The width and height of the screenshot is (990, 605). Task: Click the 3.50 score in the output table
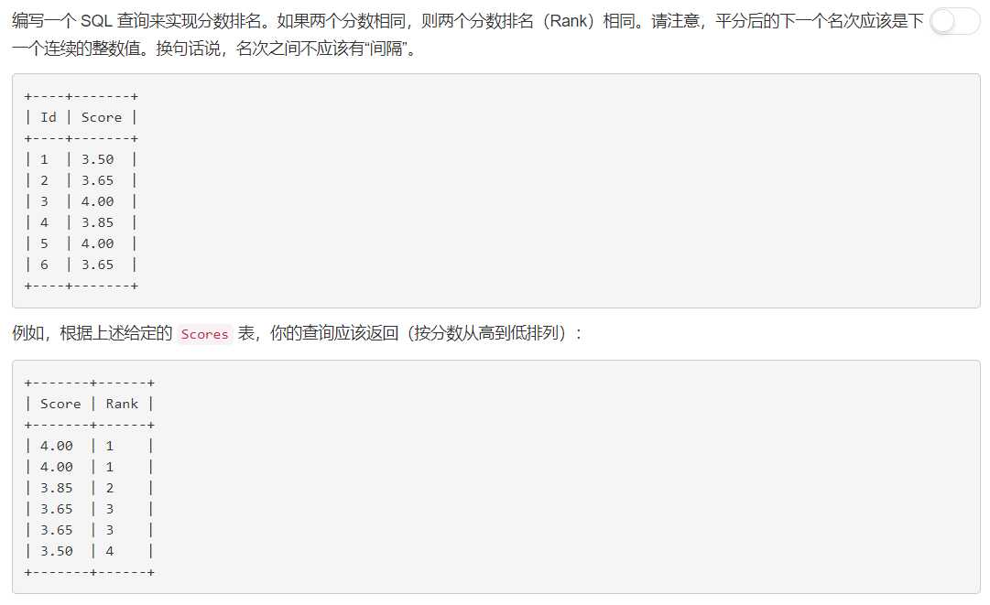(x=57, y=551)
